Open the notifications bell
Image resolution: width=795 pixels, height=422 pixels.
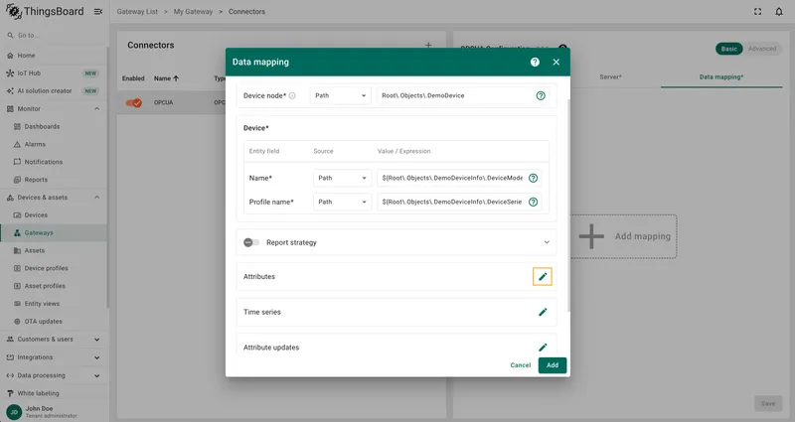[779, 11]
